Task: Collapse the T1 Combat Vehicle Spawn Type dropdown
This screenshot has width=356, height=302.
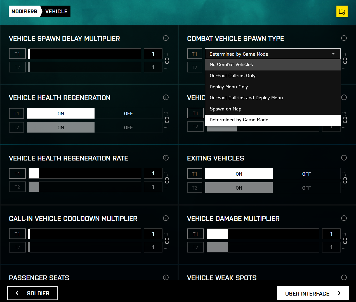Action: (x=273, y=54)
